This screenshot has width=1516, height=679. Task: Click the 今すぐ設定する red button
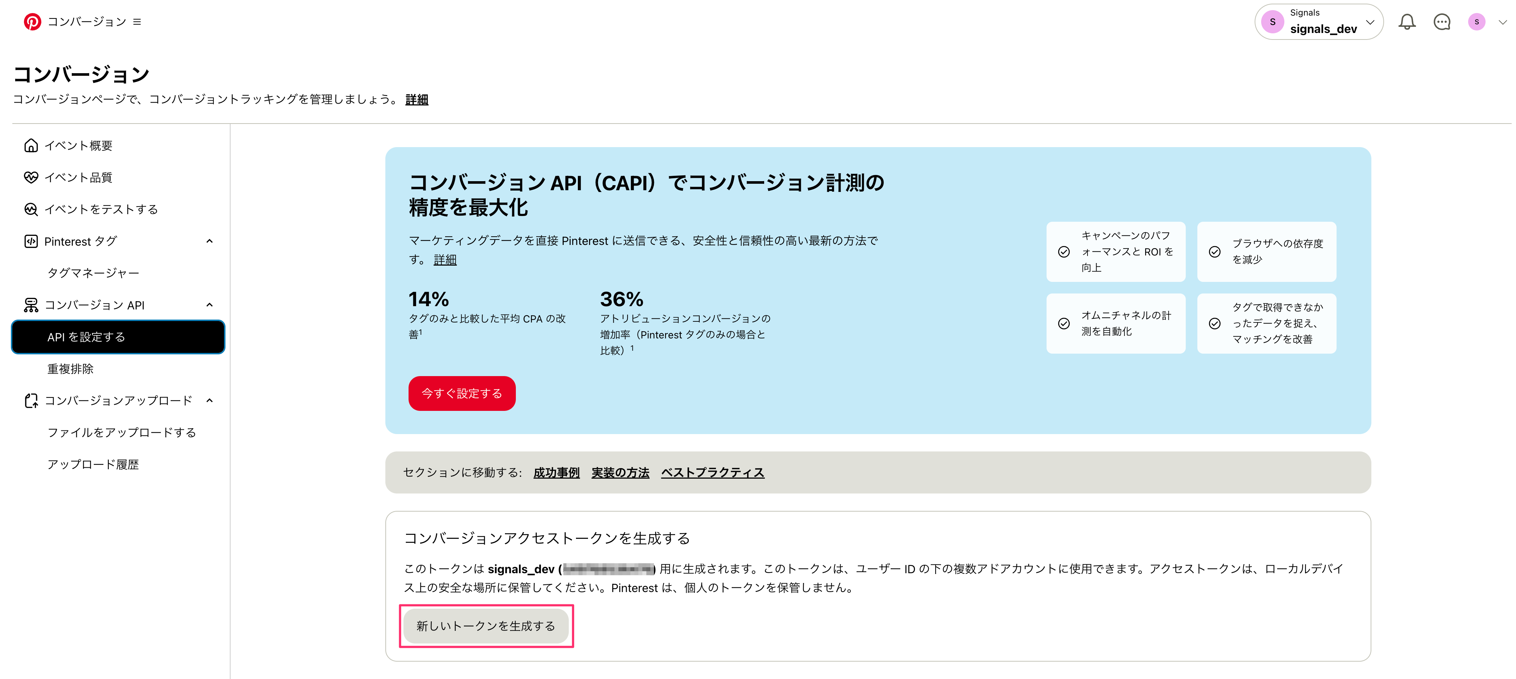pyautogui.click(x=462, y=393)
